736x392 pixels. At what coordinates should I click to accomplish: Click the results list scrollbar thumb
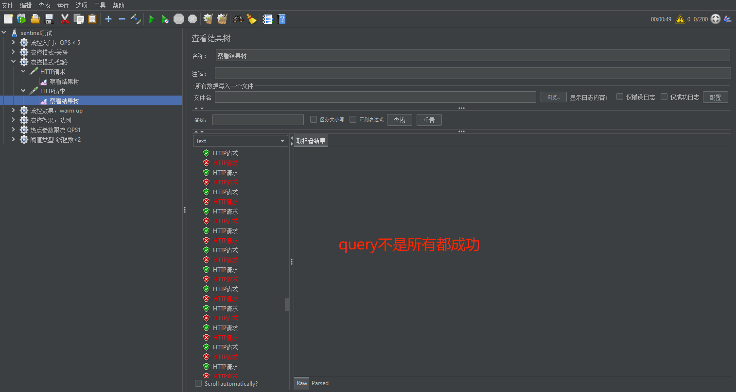pyautogui.click(x=287, y=305)
